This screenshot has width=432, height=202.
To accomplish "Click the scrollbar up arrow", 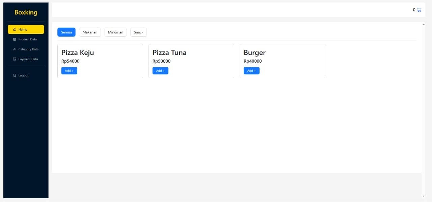I will (424, 24).
